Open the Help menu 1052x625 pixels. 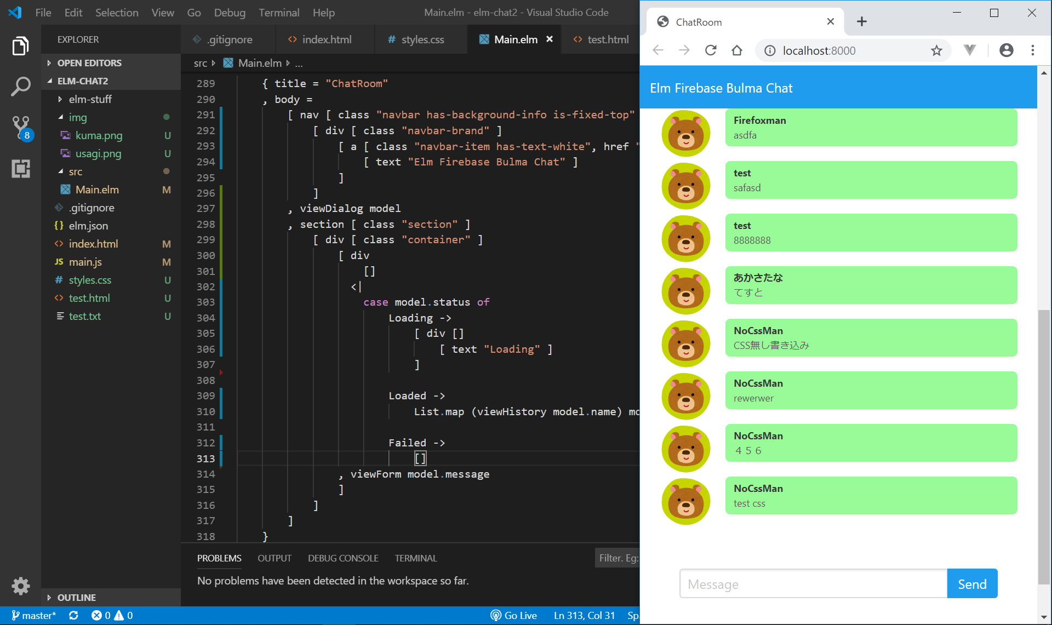[324, 12]
